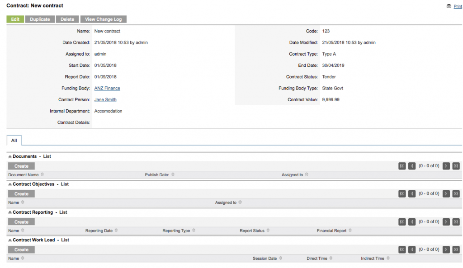
Task: Click the Code value 123
Action: (326, 31)
